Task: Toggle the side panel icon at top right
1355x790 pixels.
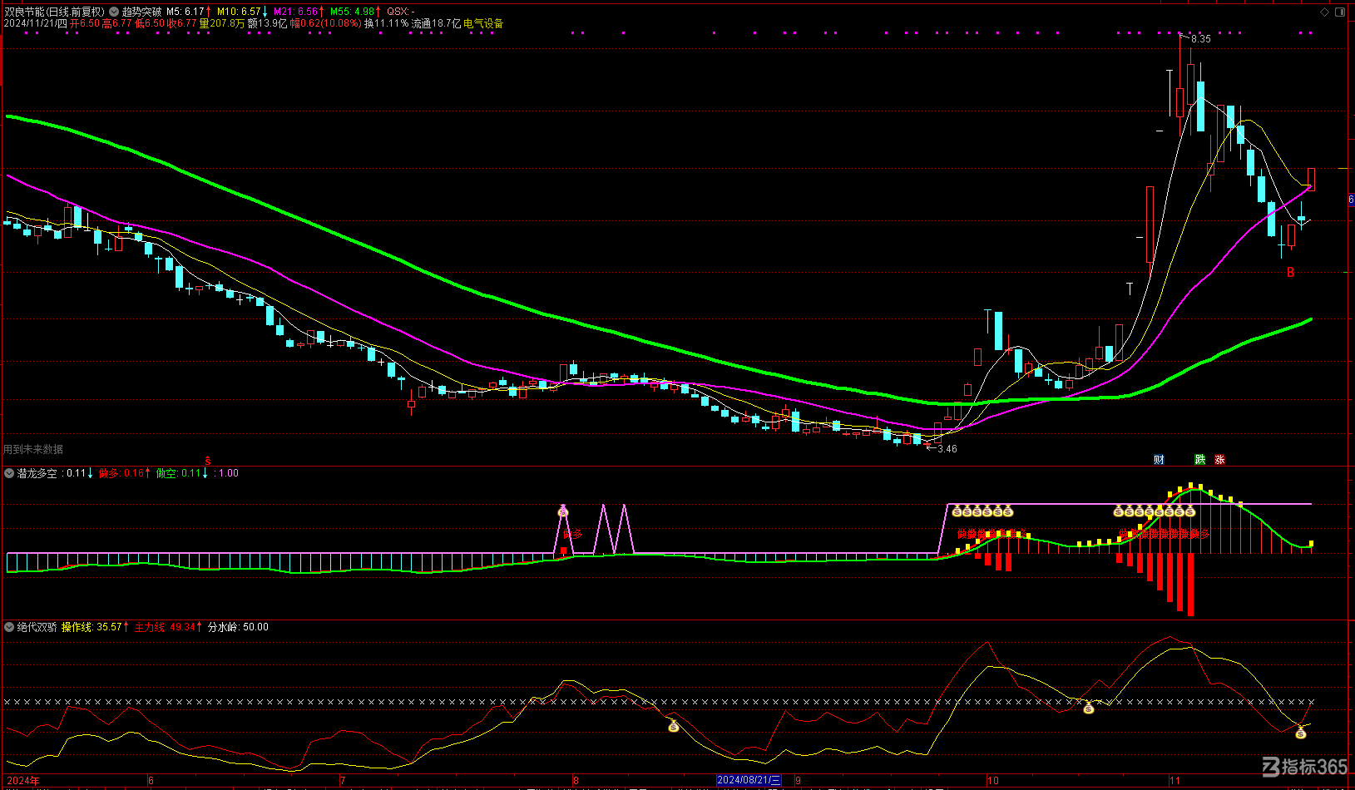Action: (x=1340, y=12)
